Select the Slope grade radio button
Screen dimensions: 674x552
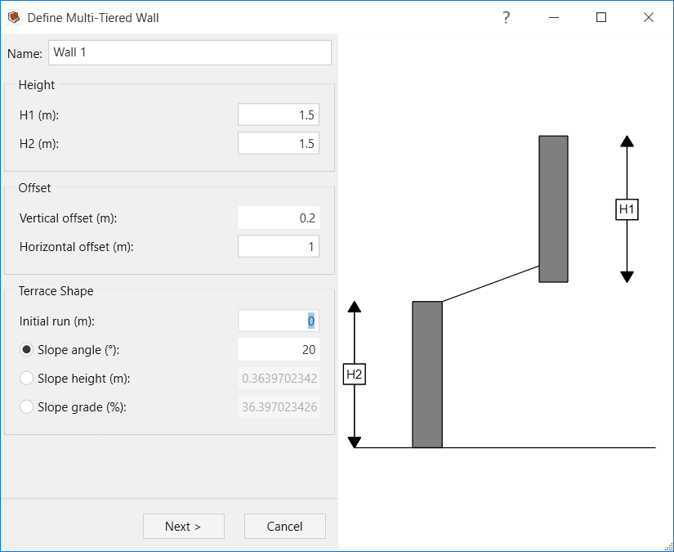26,407
